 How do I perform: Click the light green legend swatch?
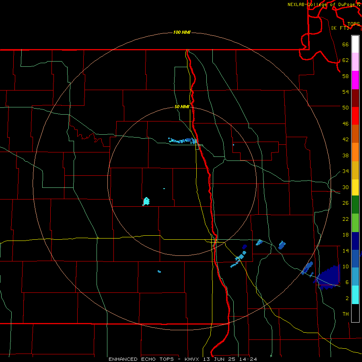click(355, 223)
